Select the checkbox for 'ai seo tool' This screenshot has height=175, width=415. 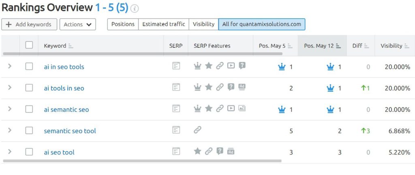(29, 152)
